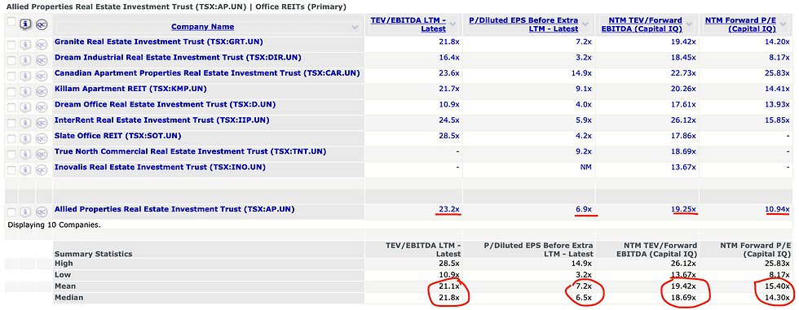This screenshot has width=799, height=310.
Task: Open QC icon for Killam Apartment REIT row
Action: click(42, 91)
